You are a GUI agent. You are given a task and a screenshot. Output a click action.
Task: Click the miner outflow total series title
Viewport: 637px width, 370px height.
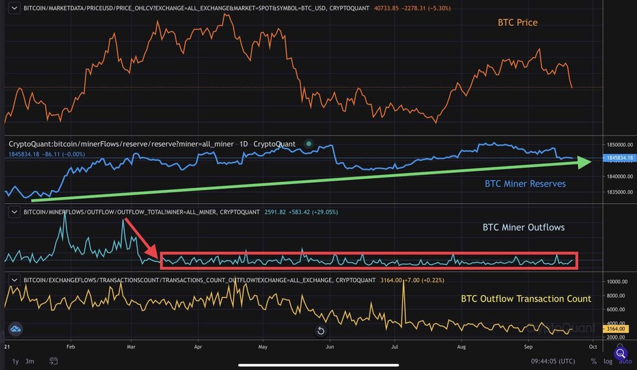(x=142, y=212)
